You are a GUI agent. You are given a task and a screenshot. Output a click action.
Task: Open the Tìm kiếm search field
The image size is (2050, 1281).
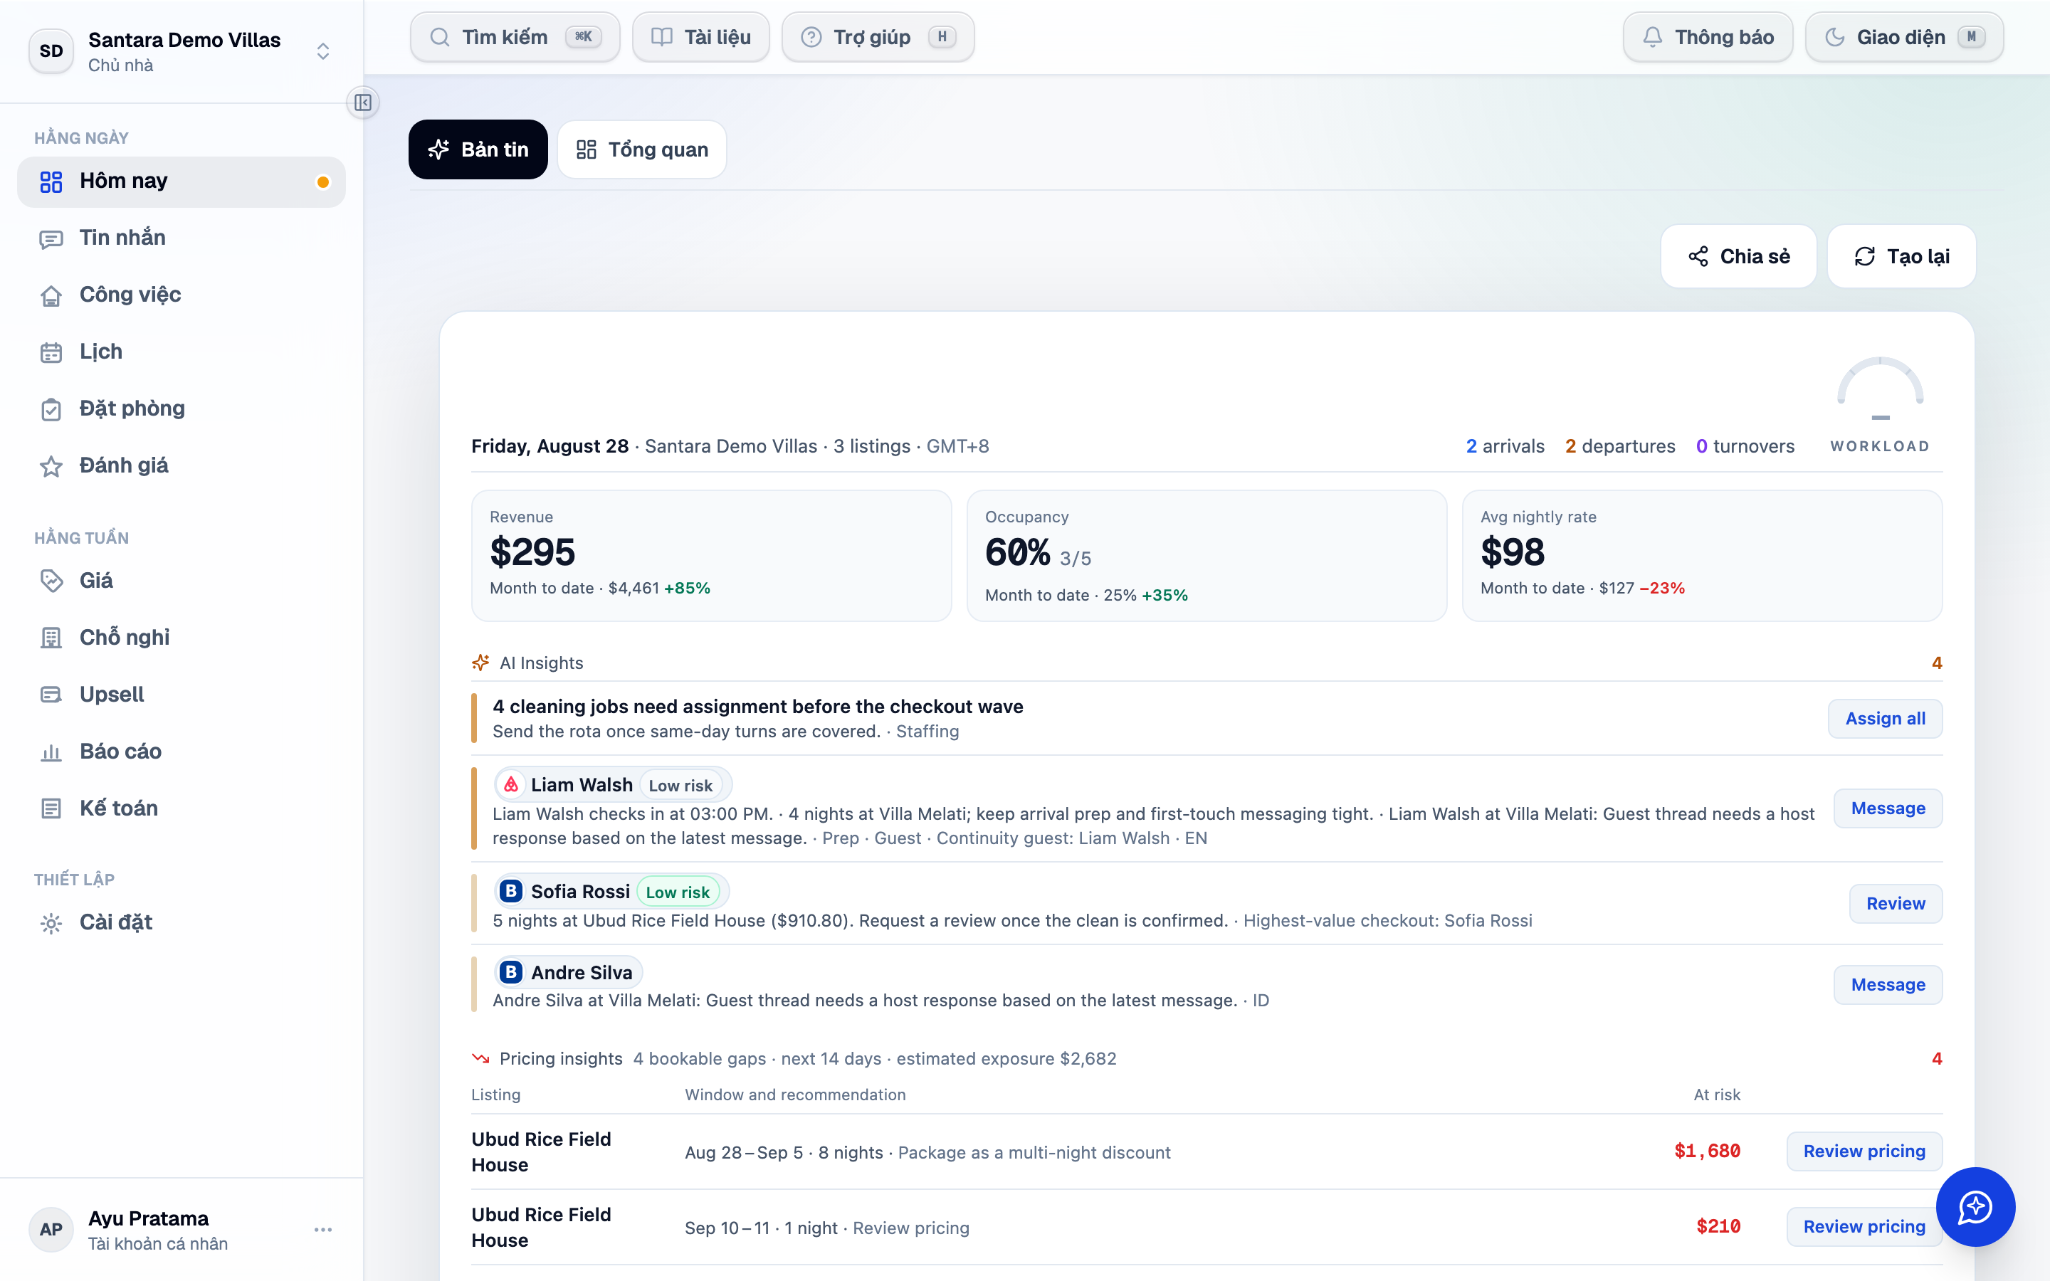(515, 37)
